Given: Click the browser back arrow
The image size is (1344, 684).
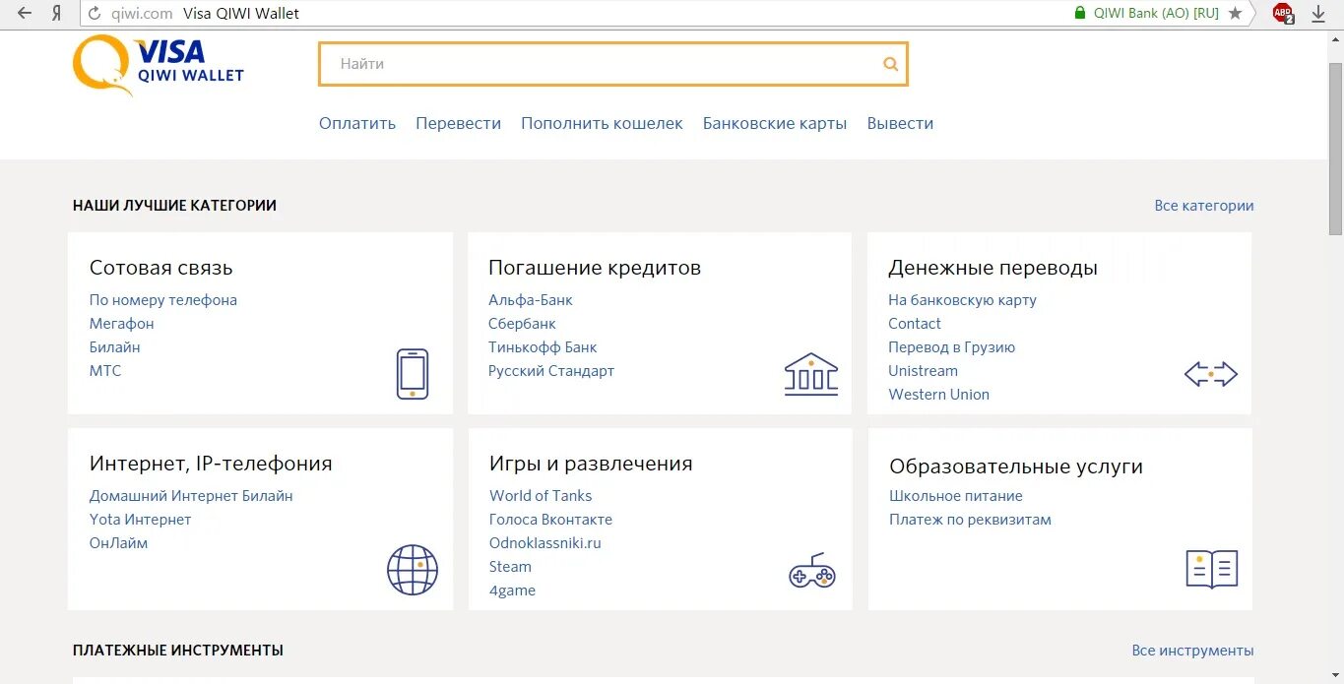Looking at the screenshot, I should point(25,13).
